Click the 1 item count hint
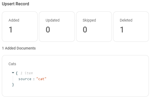151x99 pixels. pyautogui.click(x=27, y=73)
